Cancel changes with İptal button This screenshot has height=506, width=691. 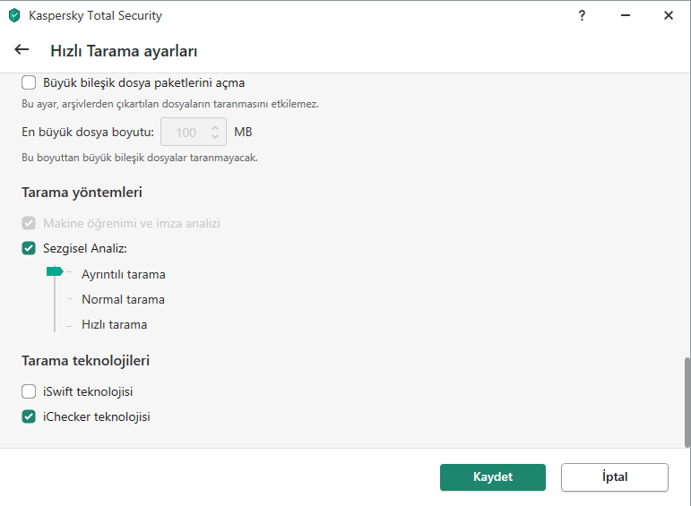point(614,477)
